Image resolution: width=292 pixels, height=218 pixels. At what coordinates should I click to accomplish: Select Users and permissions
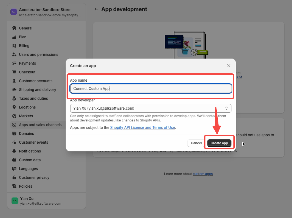(38, 54)
